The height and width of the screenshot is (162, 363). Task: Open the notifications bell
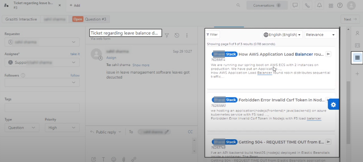pyautogui.click(x=319, y=5)
